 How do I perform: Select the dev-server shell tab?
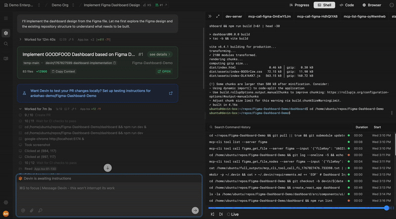point(234,16)
